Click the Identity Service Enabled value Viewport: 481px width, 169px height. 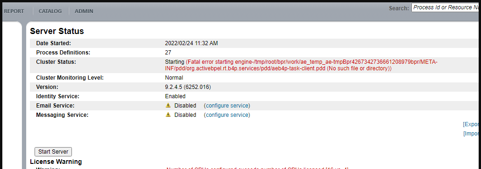coord(175,96)
